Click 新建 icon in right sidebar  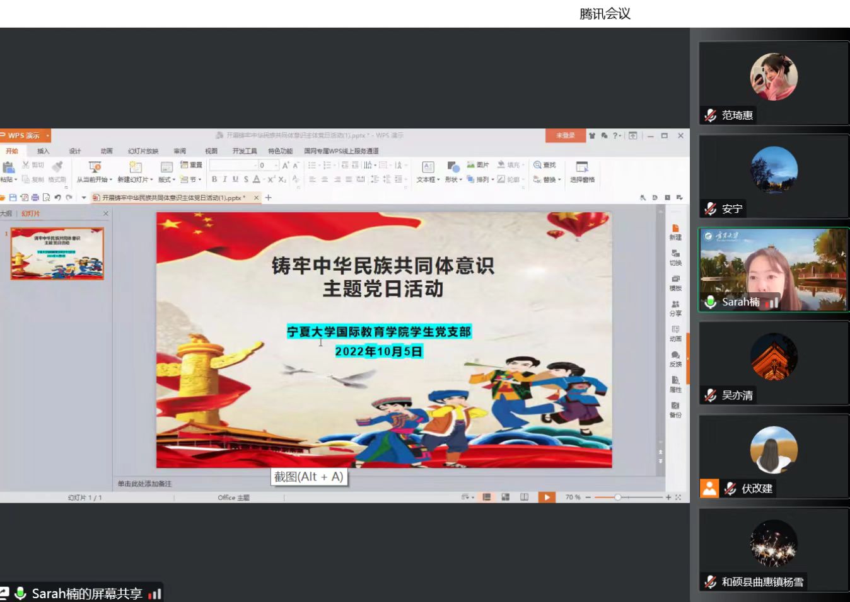[675, 231]
